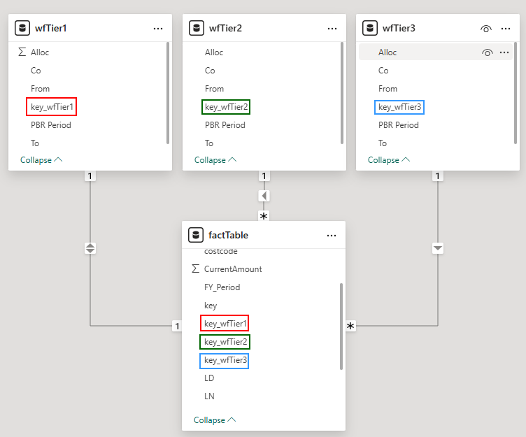The width and height of the screenshot is (526, 437).
Task: Click the 1 cardinality marker under wfTier2
Action: click(x=264, y=176)
